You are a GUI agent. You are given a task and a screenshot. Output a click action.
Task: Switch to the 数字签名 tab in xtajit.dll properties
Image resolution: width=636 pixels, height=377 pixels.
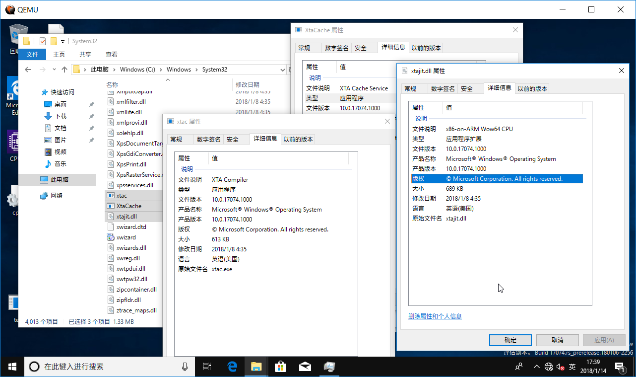click(442, 88)
